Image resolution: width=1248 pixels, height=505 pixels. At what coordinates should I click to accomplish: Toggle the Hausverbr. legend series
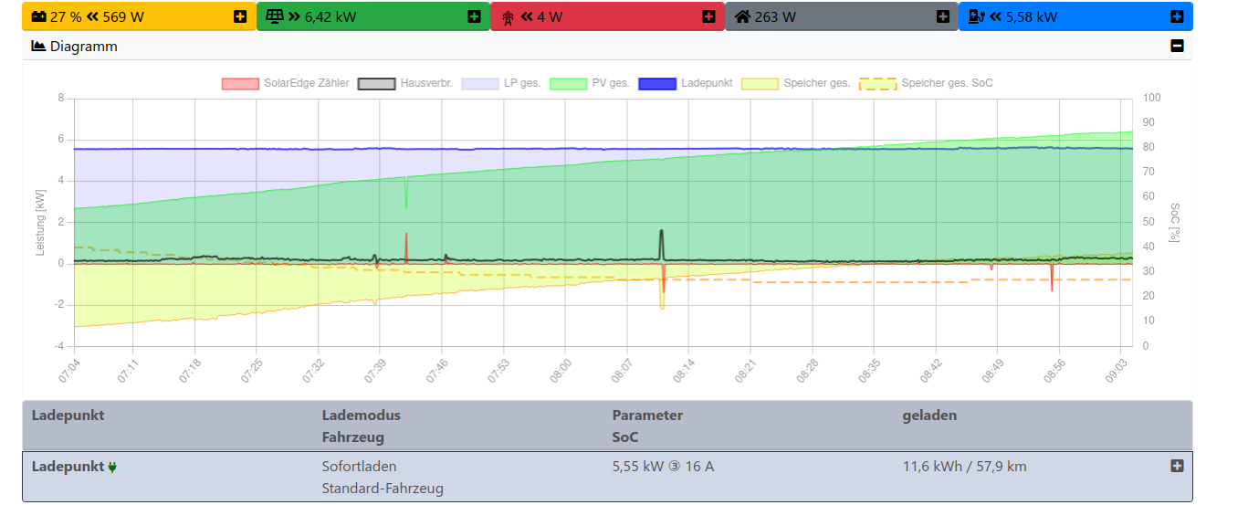[x=405, y=83]
